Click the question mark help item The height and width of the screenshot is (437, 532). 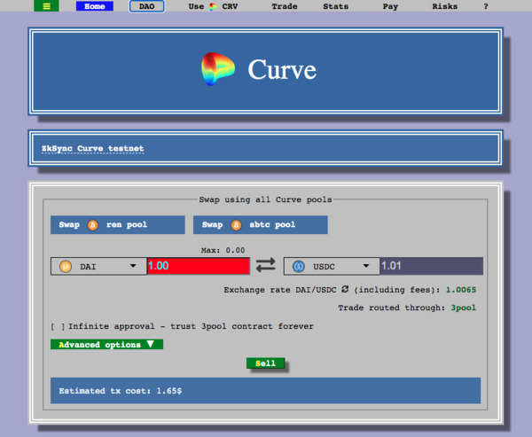tap(486, 6)
